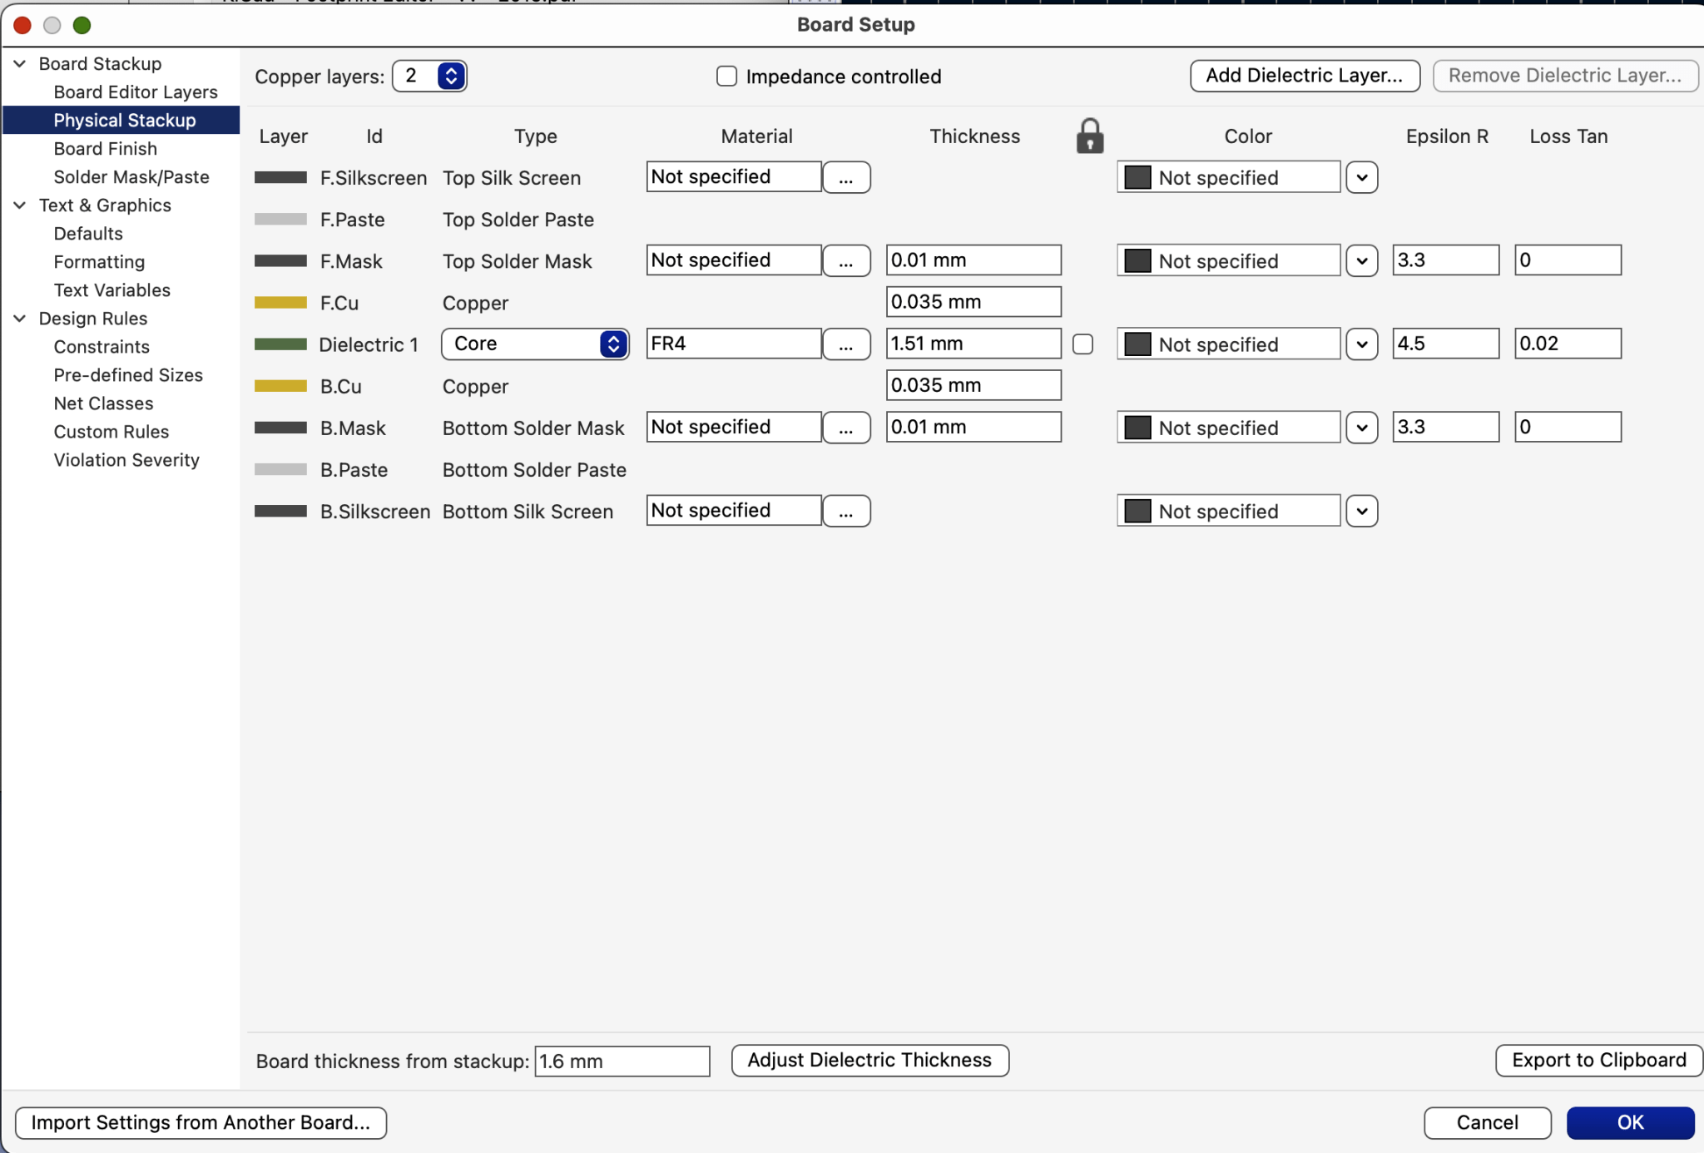Click the thickness lock icon in header
Viewport: 1704px width, 1153px height.
(1089, 136)
